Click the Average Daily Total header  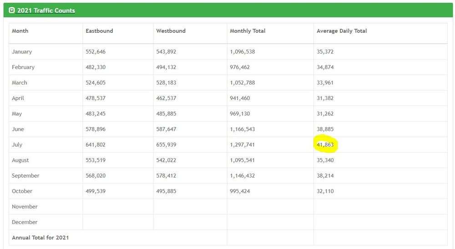pyautogui.click(x=342, y=31)
